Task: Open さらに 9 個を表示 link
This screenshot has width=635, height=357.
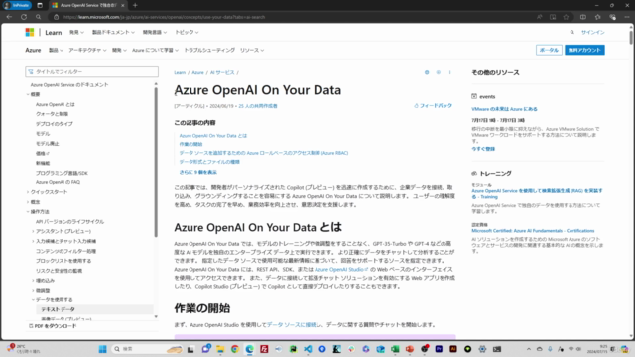Action: (198, 172)
